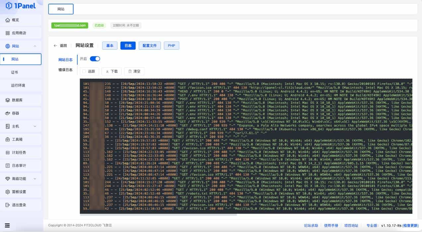
Task: Open the 应用商店 app store
Action: 18,33
